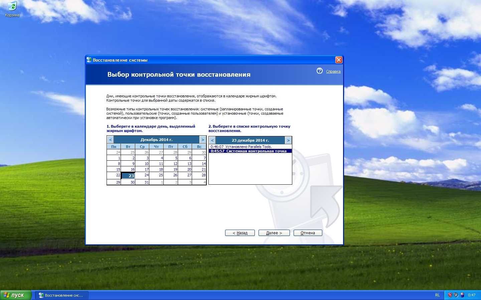The width and height of the screenshot is (481, 300).
Task: Click the Сб weekday column header
Action: pyautogui.click(x=185, y=147)
